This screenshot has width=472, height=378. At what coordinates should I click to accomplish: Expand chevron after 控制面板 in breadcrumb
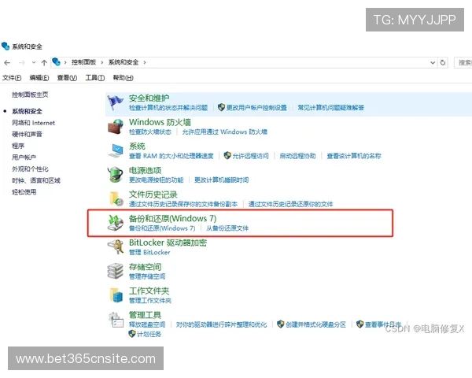[x=102, y=62]
